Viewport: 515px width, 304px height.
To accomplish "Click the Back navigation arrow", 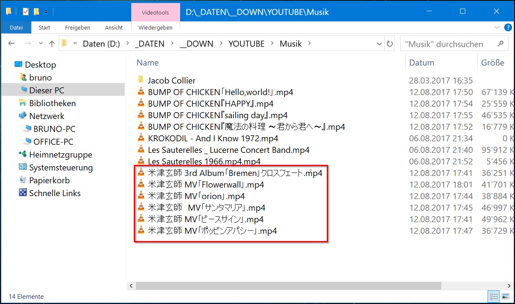I will [x=12, y=44].
